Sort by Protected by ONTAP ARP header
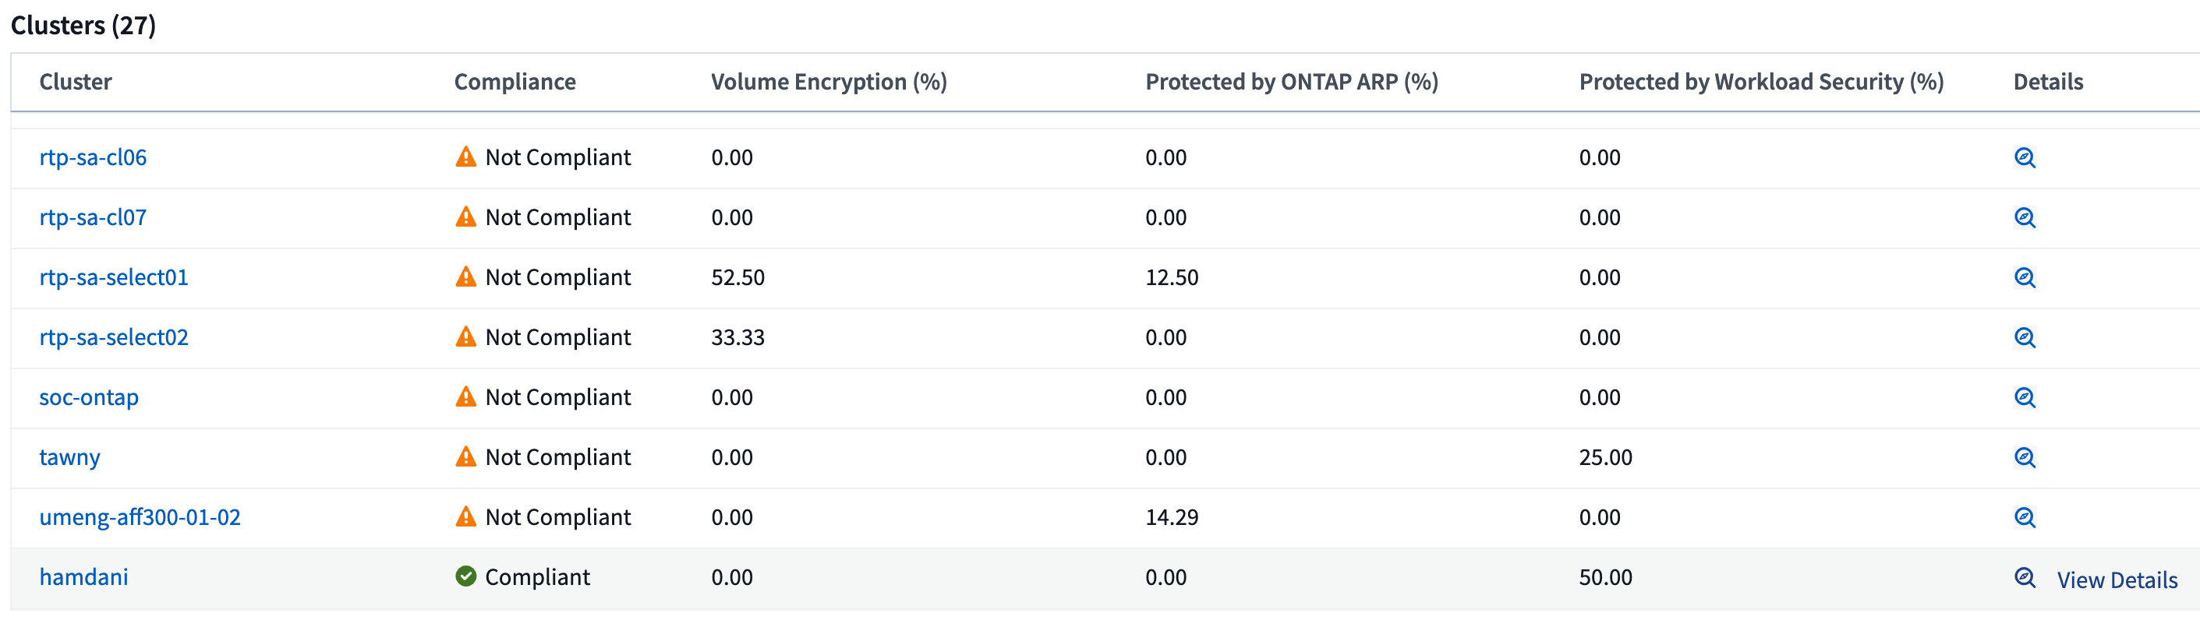 point(1291,82)
